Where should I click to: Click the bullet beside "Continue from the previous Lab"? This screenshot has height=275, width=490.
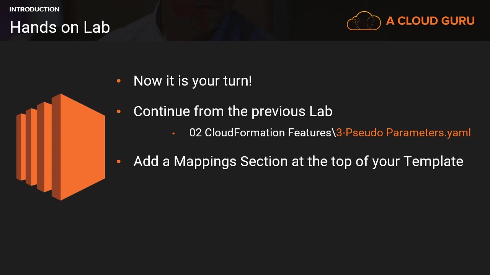(x=119, y=112)
